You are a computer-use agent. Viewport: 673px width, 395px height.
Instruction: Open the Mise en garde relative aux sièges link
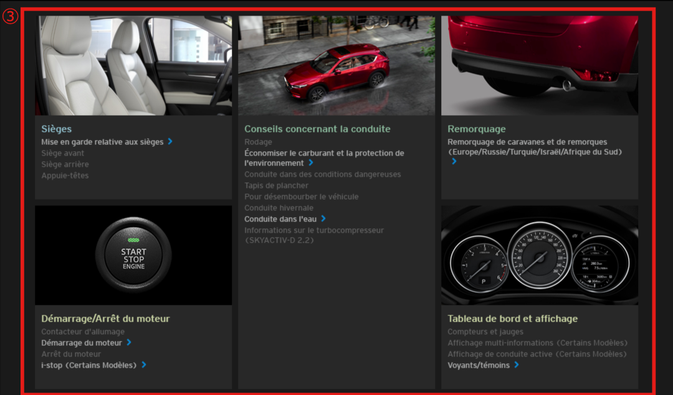(102, 142)
